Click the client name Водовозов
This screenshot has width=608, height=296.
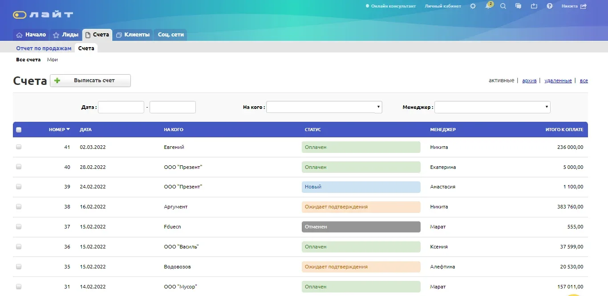(177, 267)
